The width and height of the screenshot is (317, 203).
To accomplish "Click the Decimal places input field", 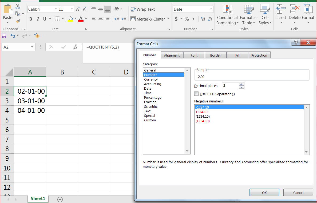I will [230, 86].
